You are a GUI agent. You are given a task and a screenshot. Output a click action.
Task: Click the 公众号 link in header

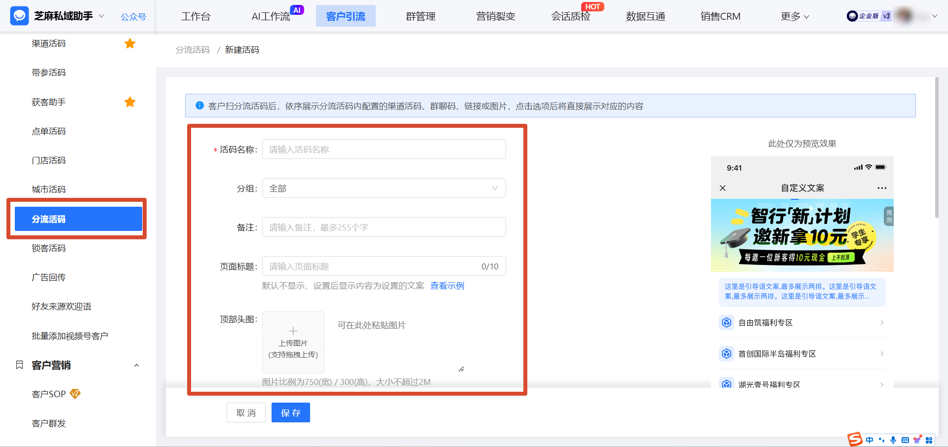pos(133,17)
